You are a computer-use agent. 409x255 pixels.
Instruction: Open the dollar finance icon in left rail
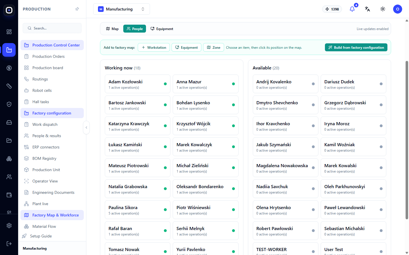click(9, 68)
